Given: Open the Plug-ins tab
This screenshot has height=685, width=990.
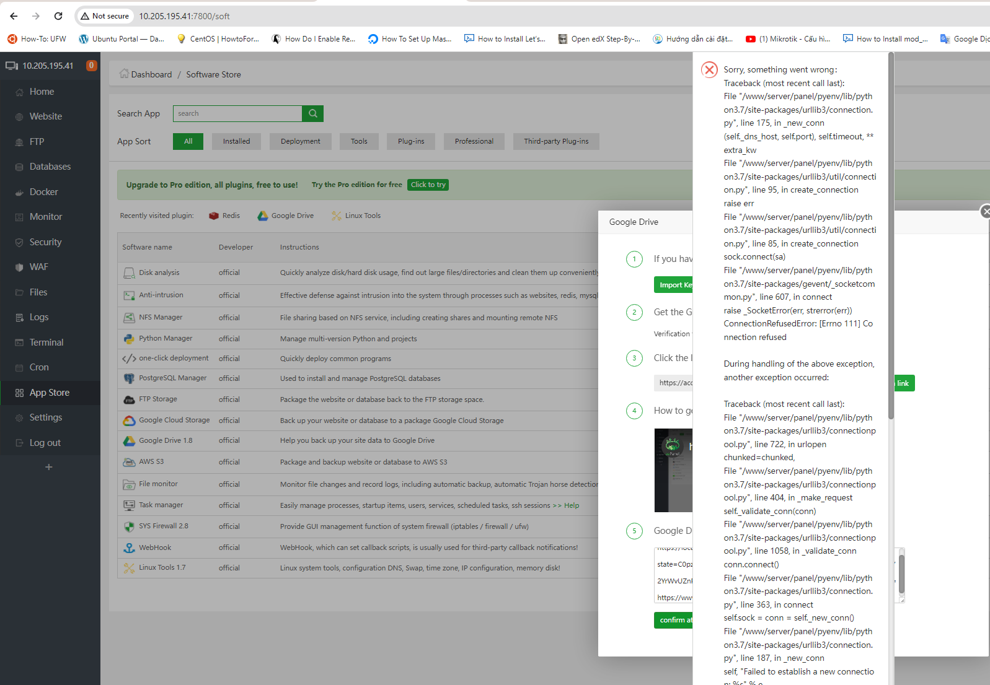Looking at the screenshot, I should pyautogui.click(x=411, y=141).
